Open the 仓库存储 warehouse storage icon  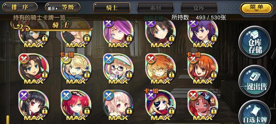point(255,42)
